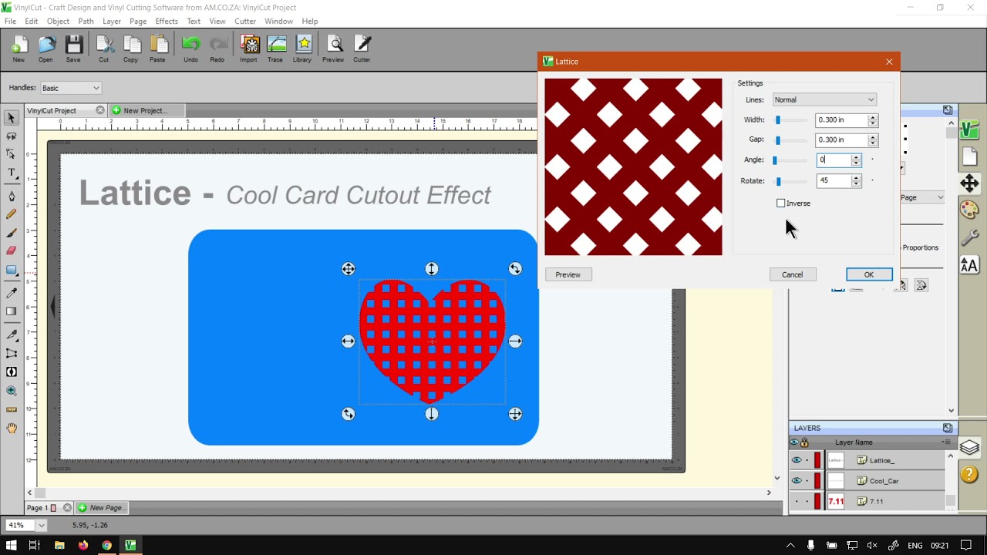987x555 pixels.
Task: Open the Layers panel options menu
Action: coord(947,442)
